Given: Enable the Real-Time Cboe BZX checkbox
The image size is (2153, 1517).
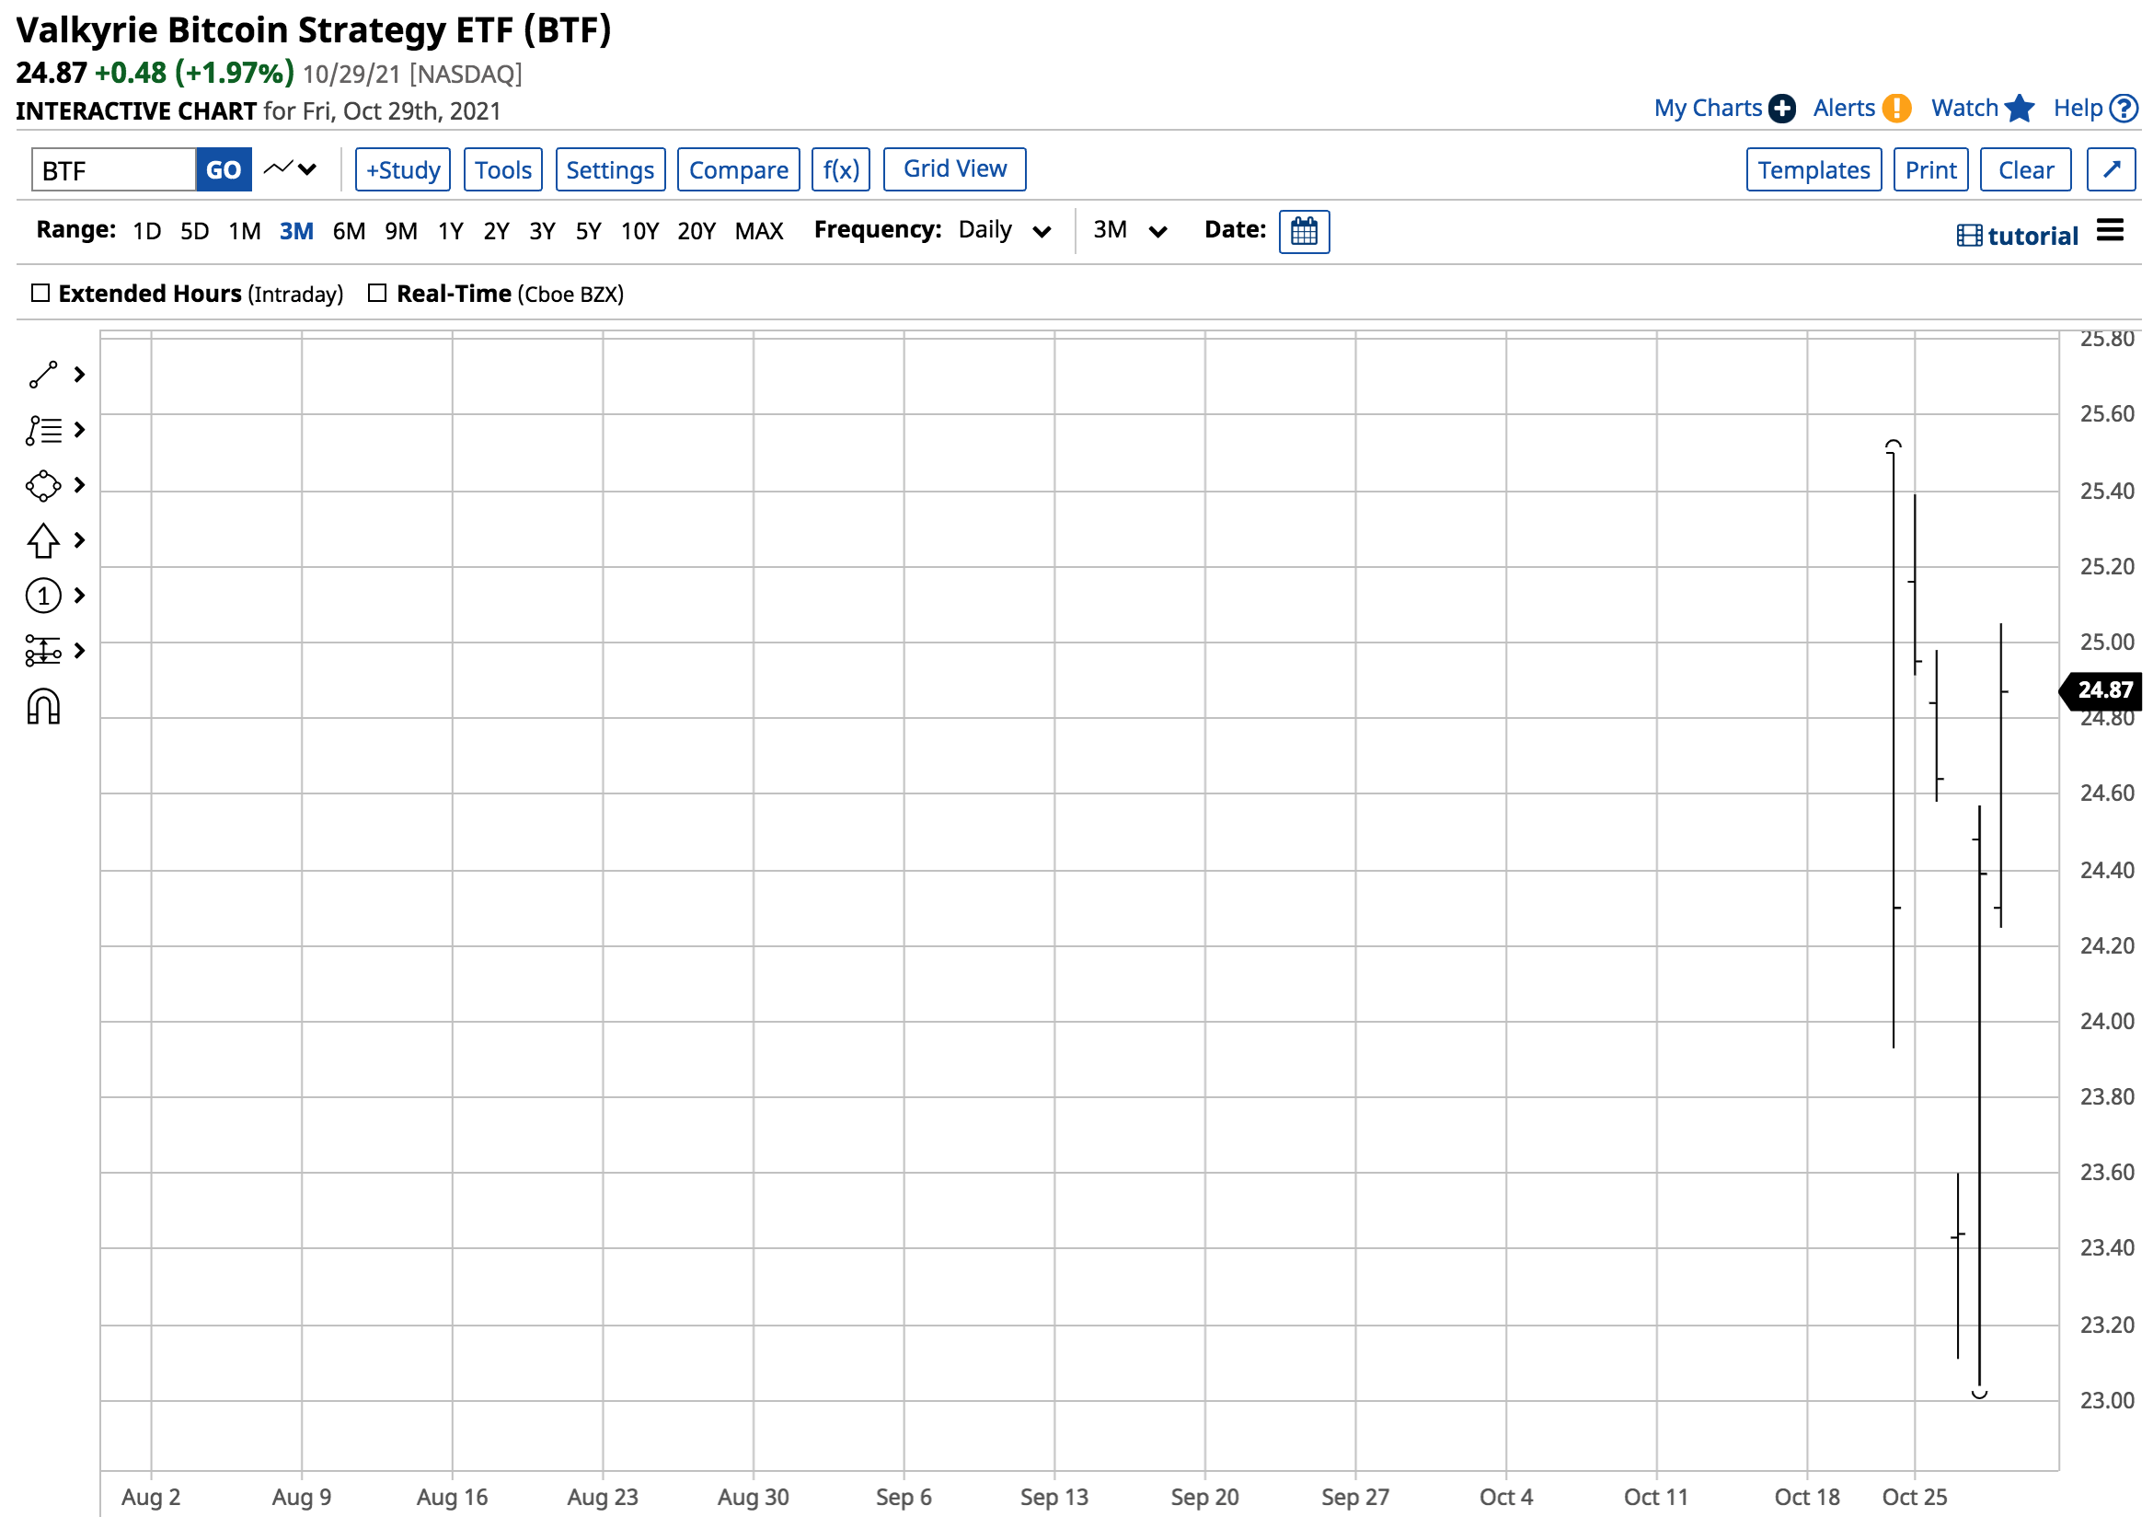Looking at the screenshot, I should 377,293.
